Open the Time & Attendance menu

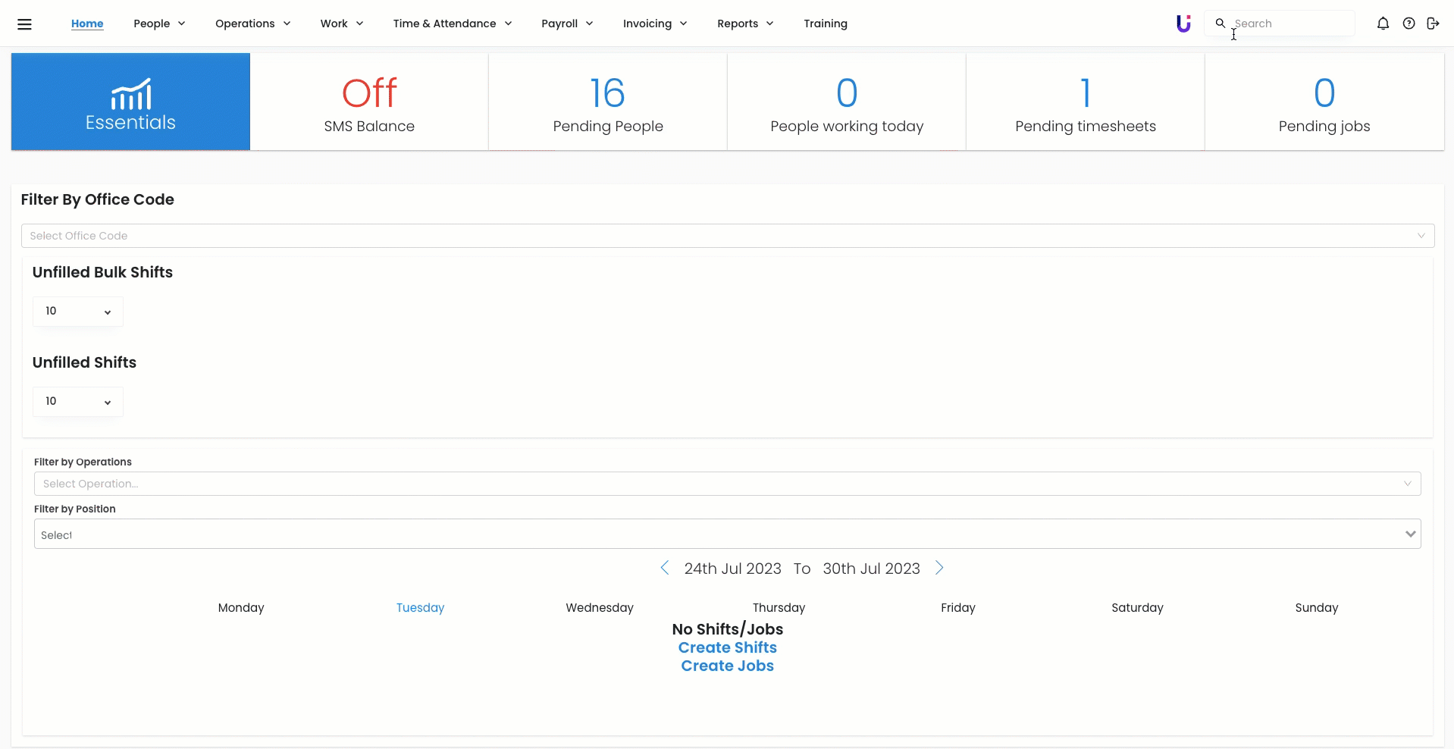(452, 24)
